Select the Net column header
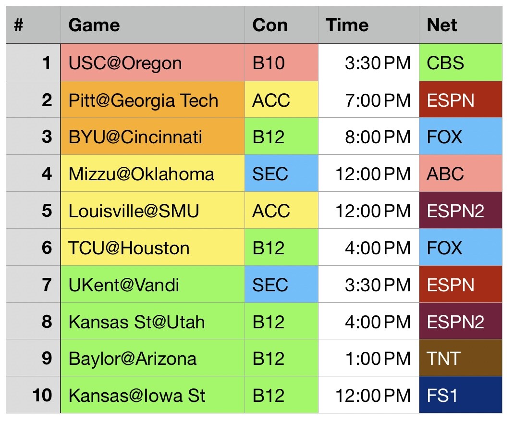Screen dimensions: 514x436 coord(460,25)
